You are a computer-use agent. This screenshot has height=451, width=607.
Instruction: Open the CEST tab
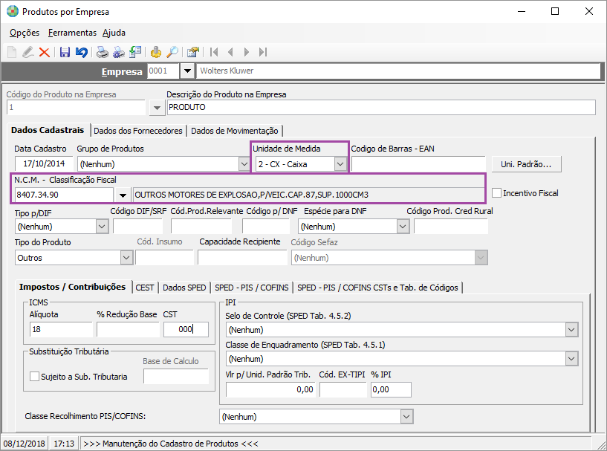tap(145, 288)
